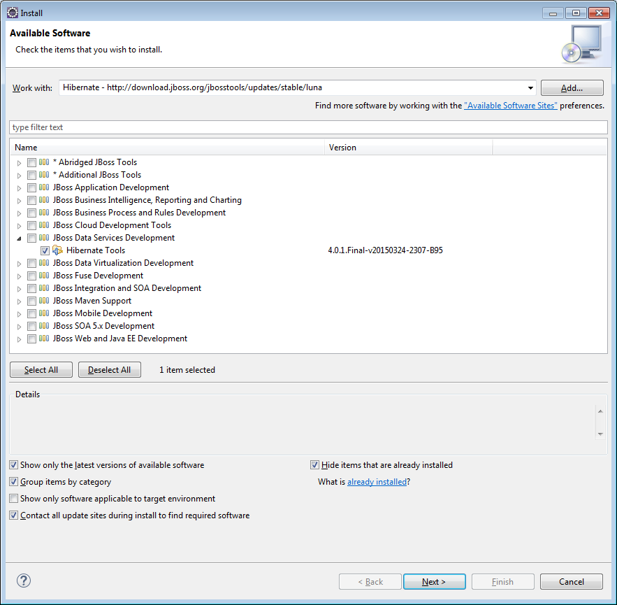617x605 pixels.
Task: Toggle Hide items already installed checkbox
Action: pyautogui.click(x=314, y=465)
